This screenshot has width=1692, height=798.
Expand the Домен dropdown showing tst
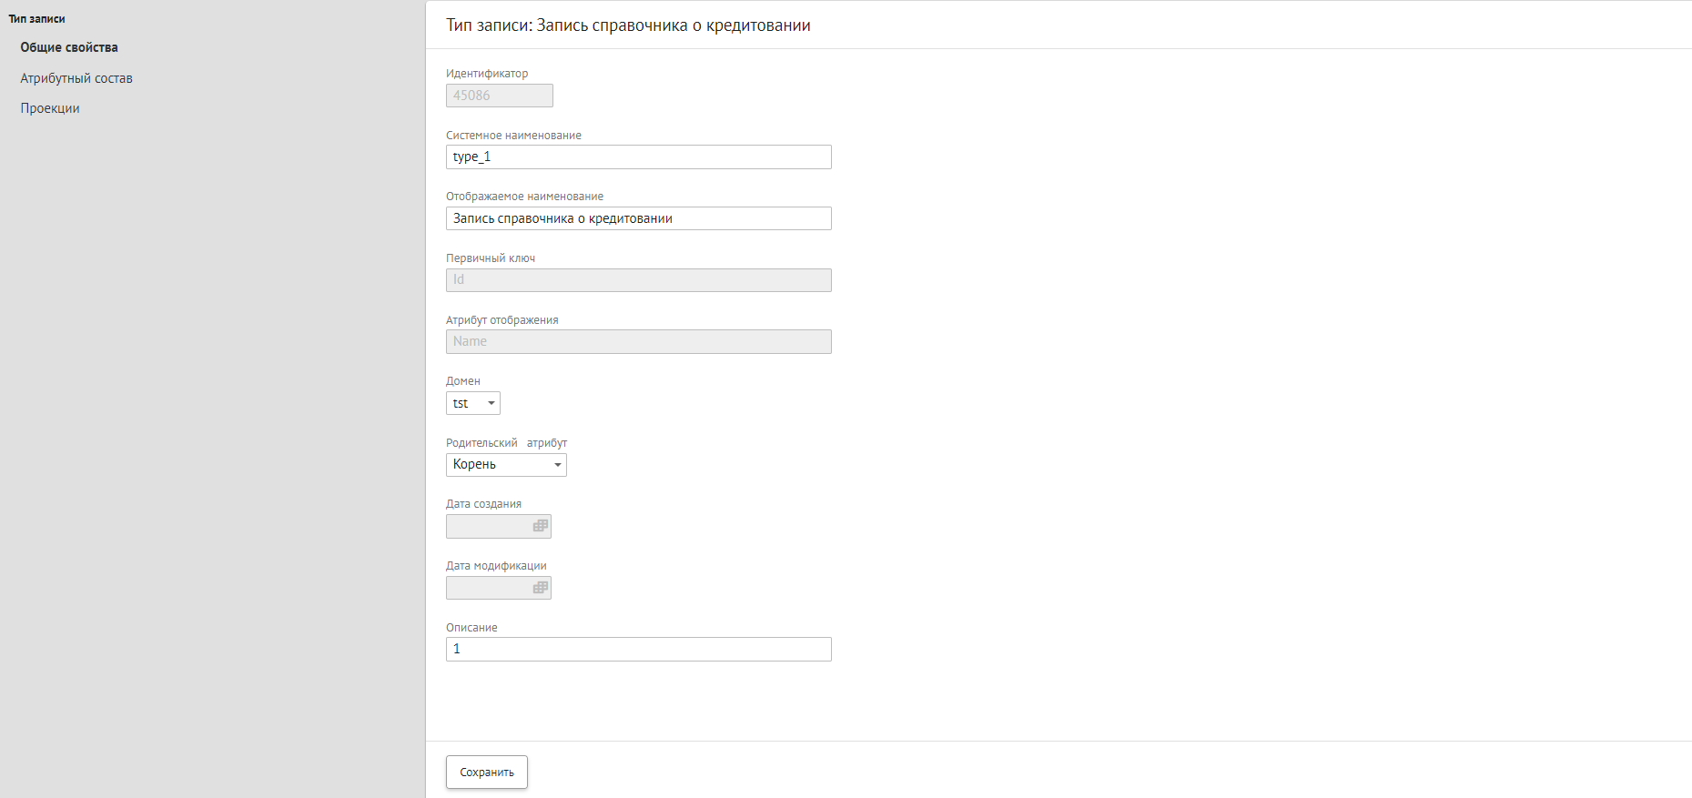473,403
